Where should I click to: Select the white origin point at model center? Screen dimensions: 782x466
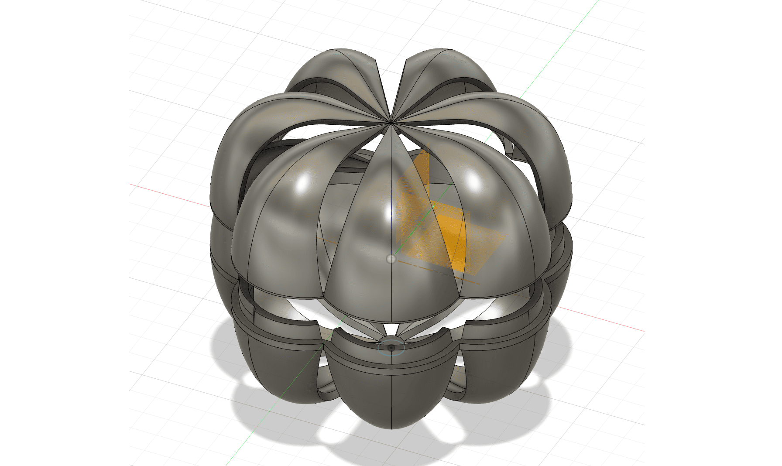pos(391,259)
